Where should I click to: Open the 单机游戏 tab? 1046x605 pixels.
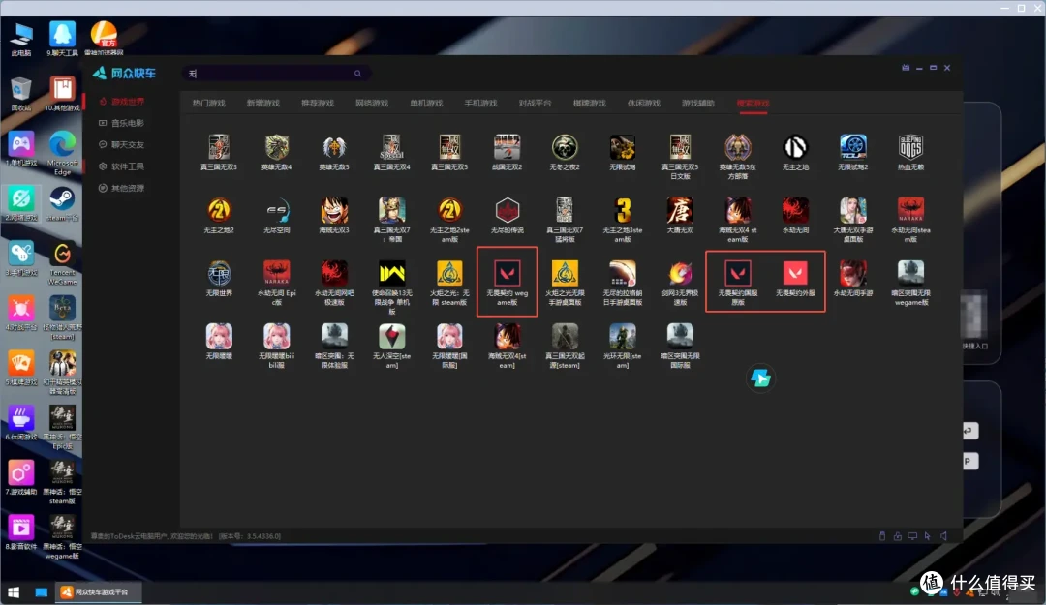pyautogui.click(x=426, y=104)
